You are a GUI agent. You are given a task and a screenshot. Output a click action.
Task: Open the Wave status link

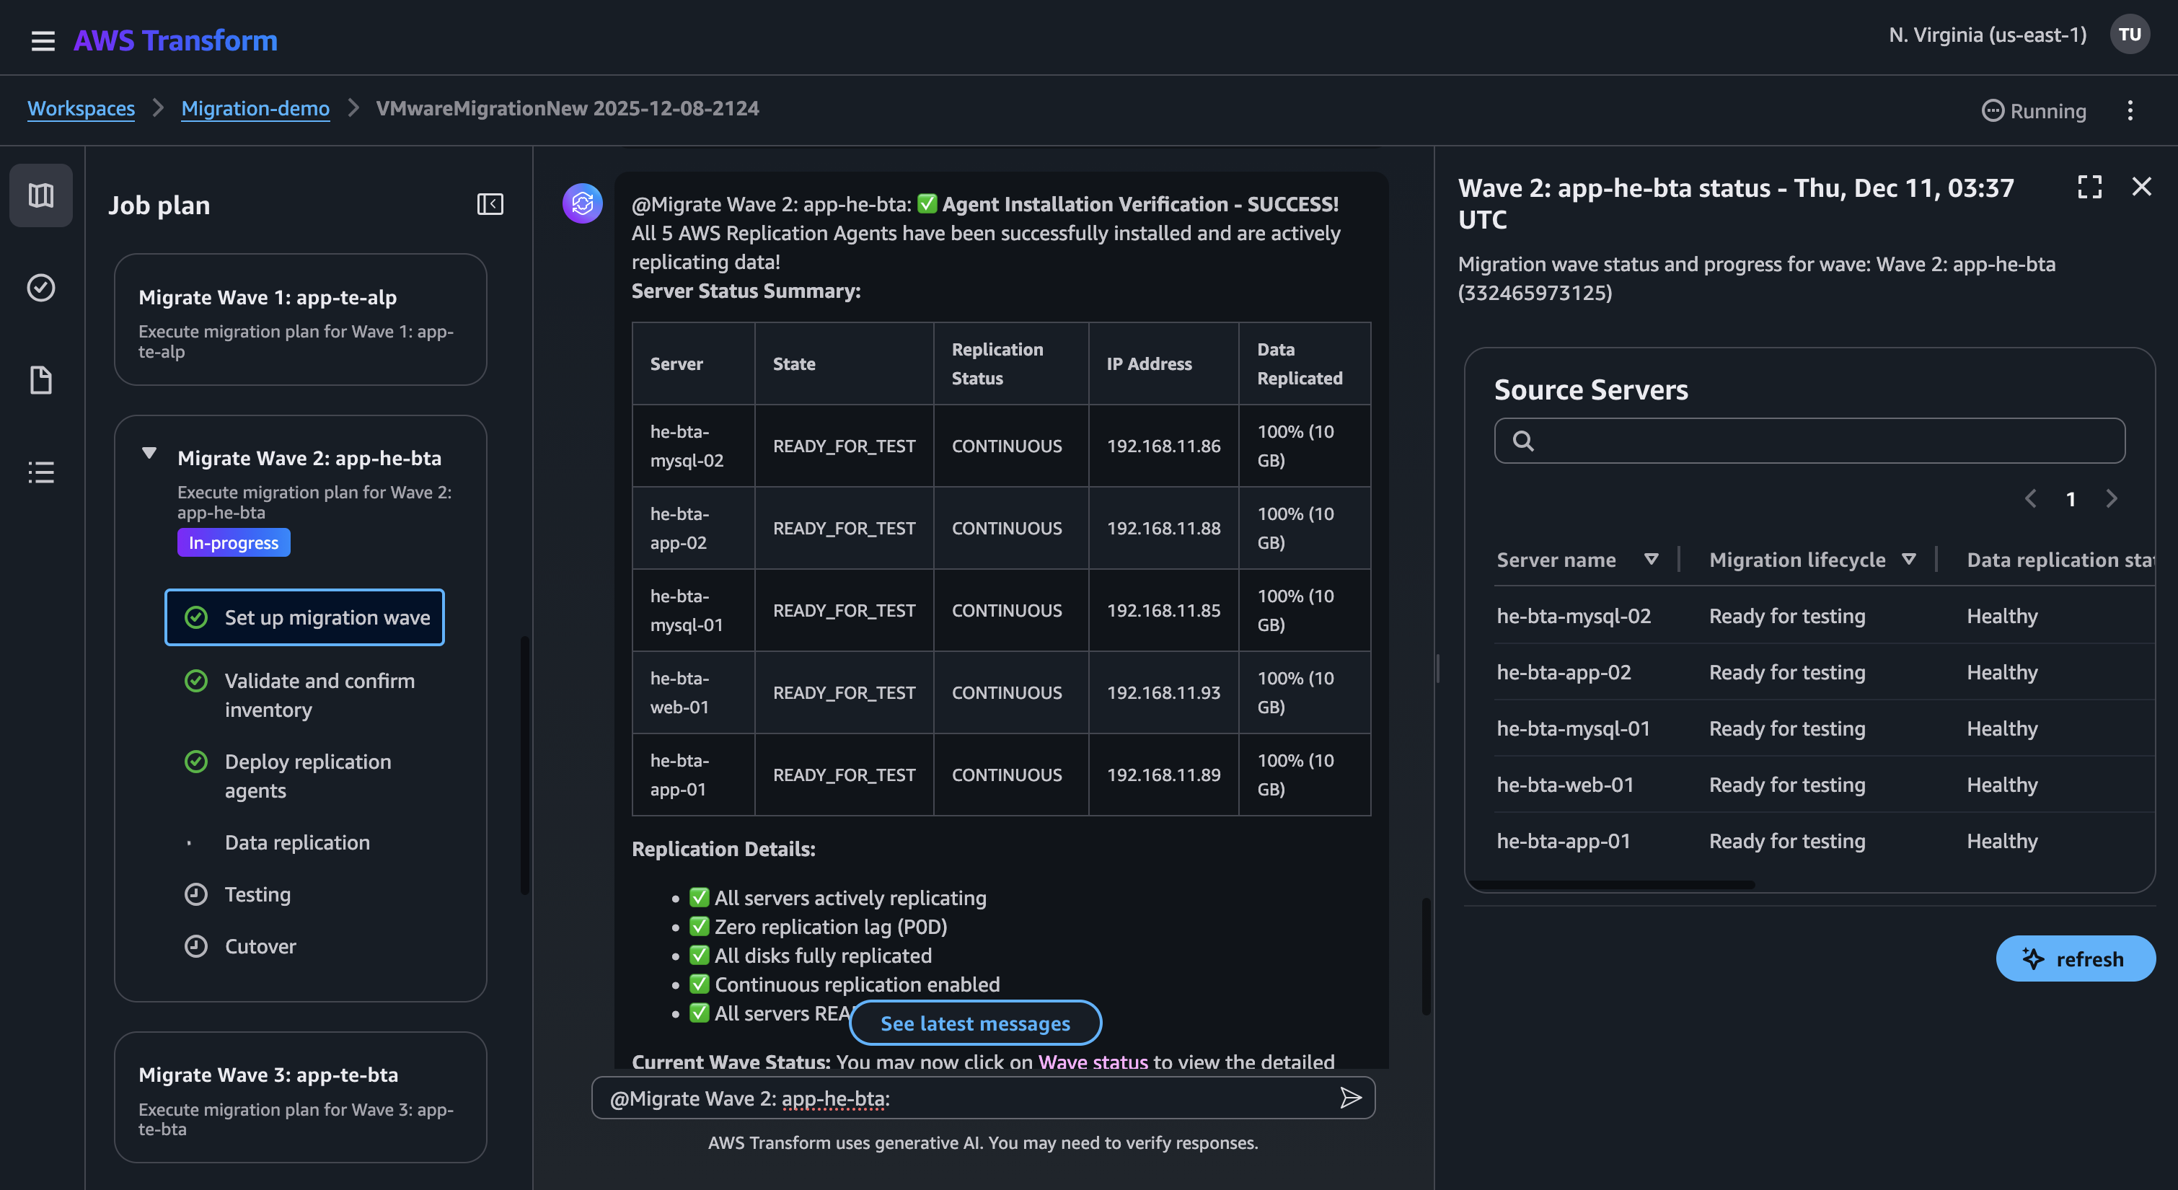click(1093, 1063)
